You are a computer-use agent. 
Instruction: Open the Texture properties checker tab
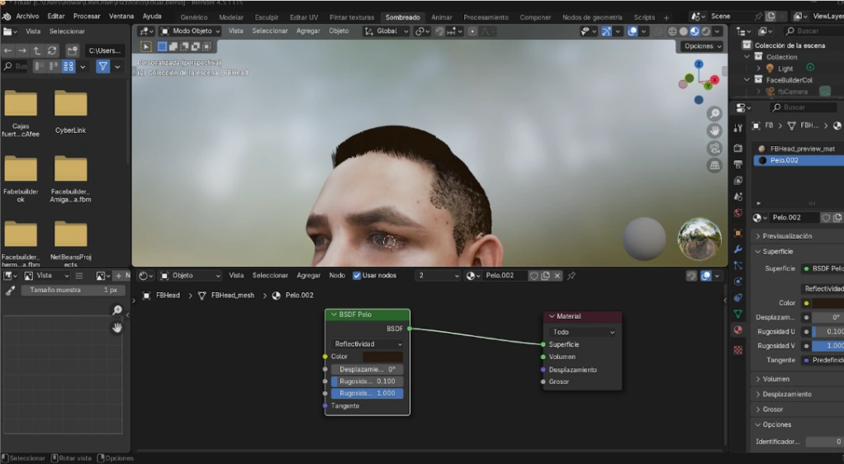738,350
